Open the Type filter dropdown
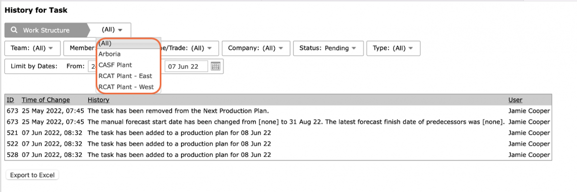577x192 pixels. (x=394, y=48)
